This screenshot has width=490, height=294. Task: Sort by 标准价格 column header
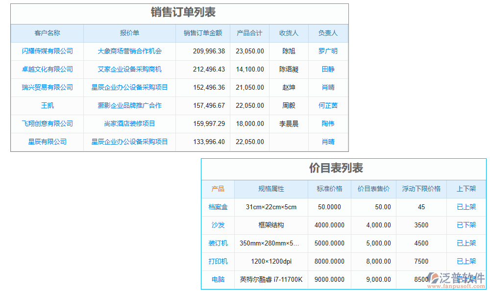(329, 189)
